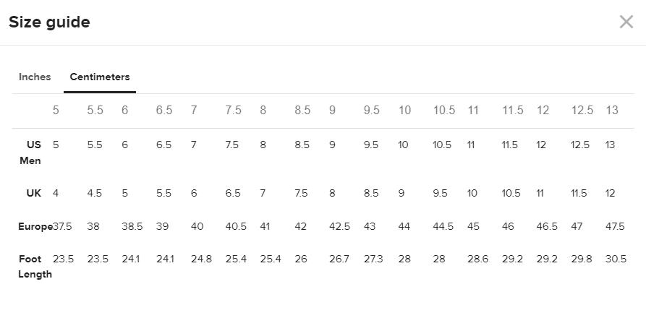Click the Europe row label
This screenshot has width=646, height=318.
(35, 227)
